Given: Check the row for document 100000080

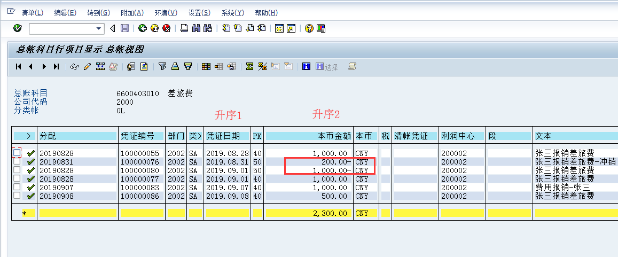Looking at the screenshot, I should [17, 170].
